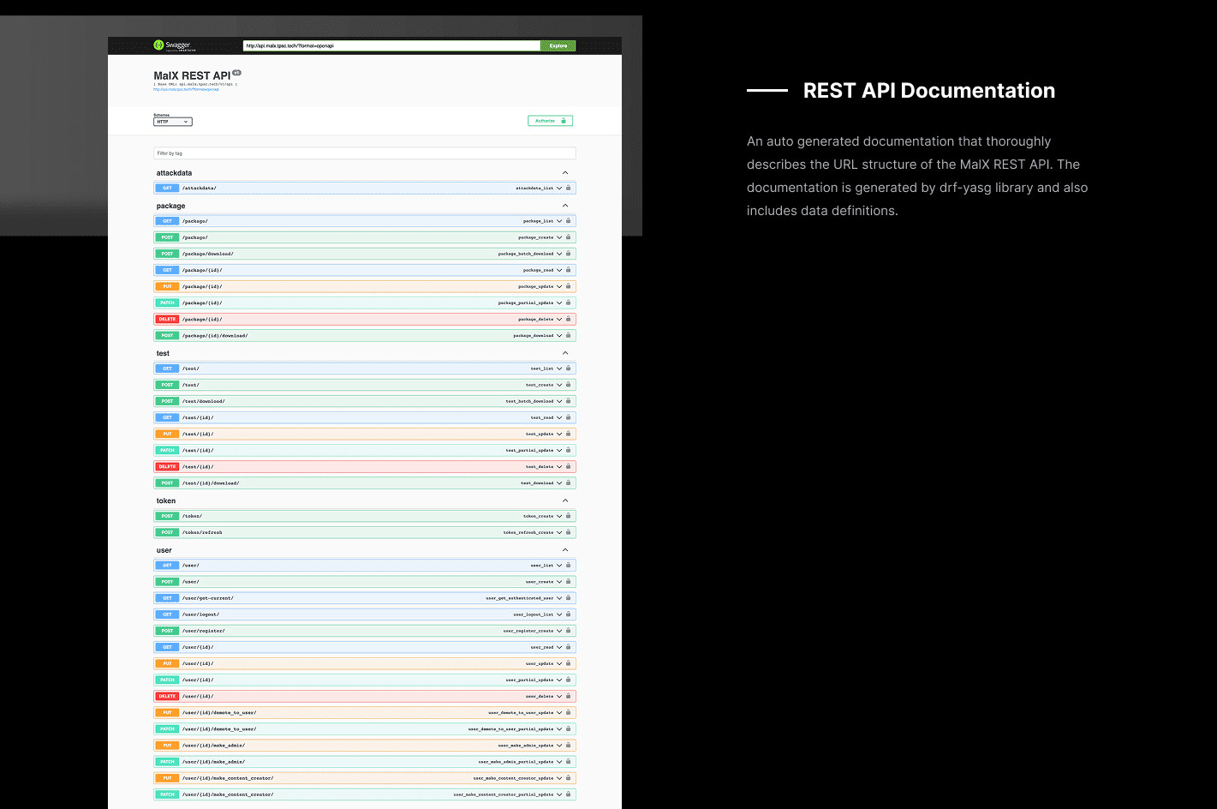Collapse the attackdata section
The height and width of the screenshot is (809, 1217).
click(x=564, y=173)
